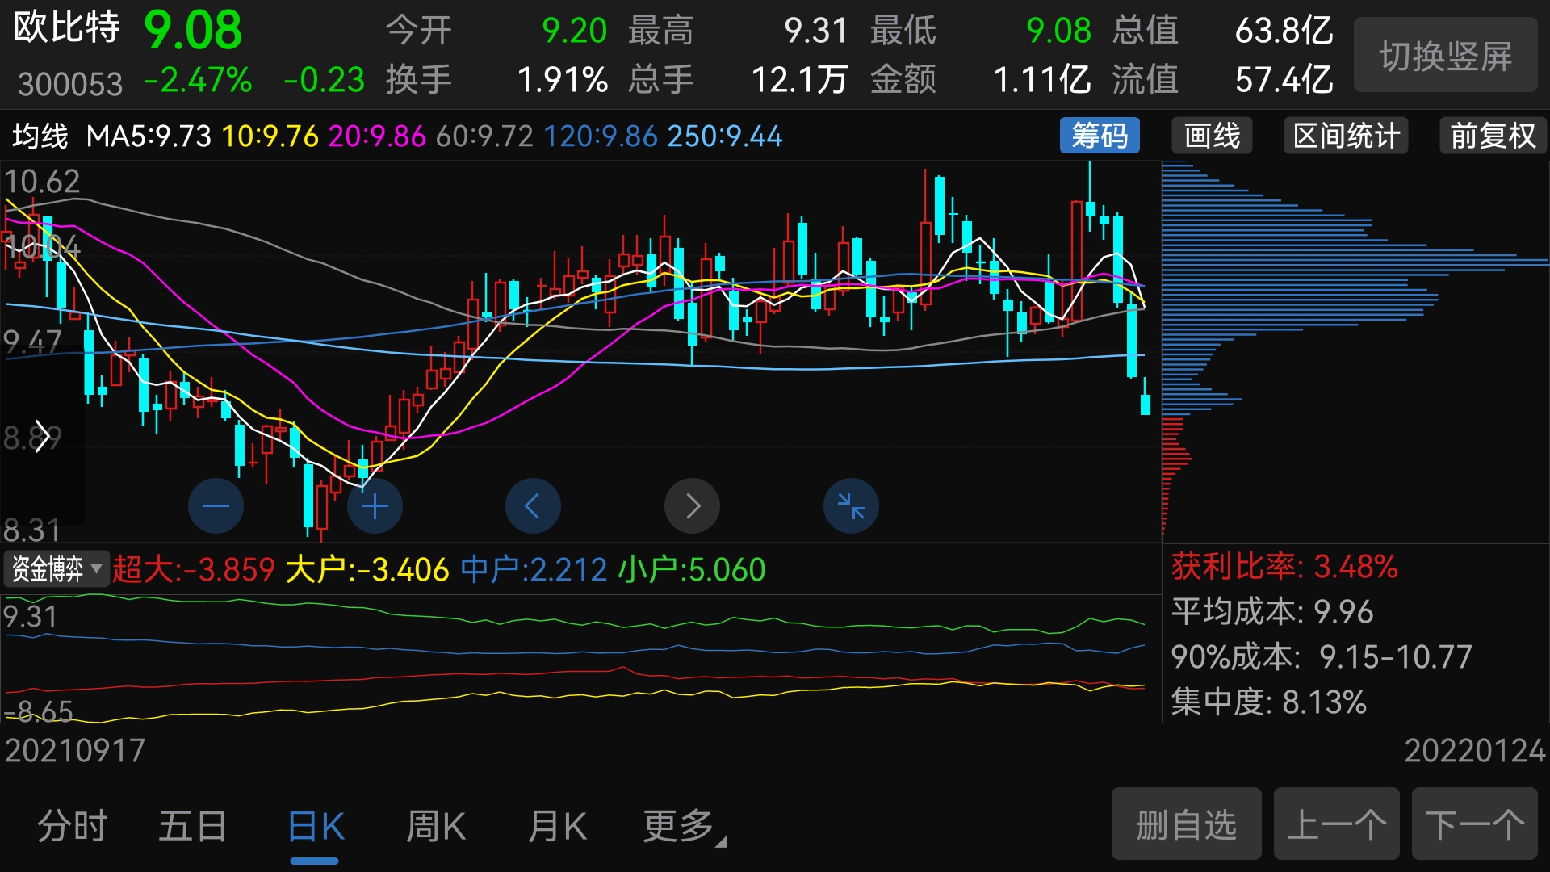Screen dimensions: 1550x872
Task: Click 250:9.44 MA value
Action: (x=725, y=136)
